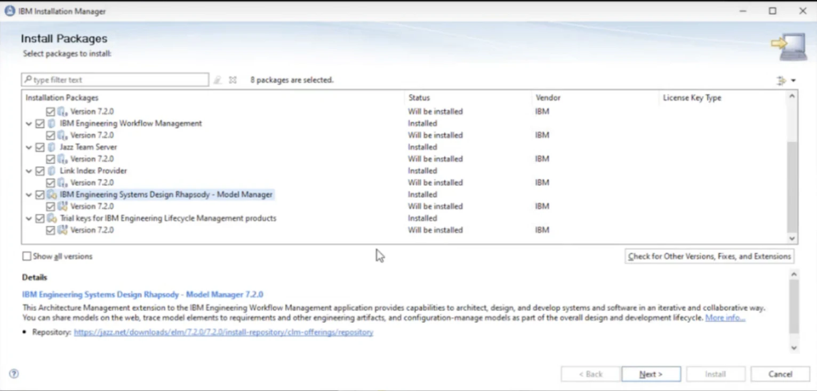Select the IBM Engineering Workflow Management row label

131,124
